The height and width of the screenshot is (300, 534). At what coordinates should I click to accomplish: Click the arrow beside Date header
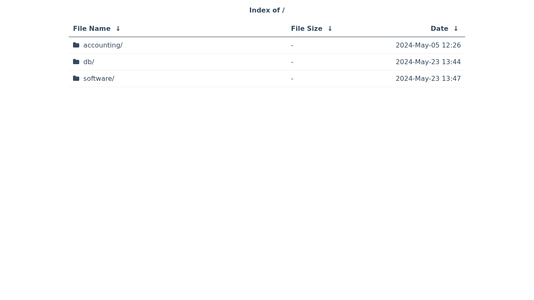(x=456, y=29)
